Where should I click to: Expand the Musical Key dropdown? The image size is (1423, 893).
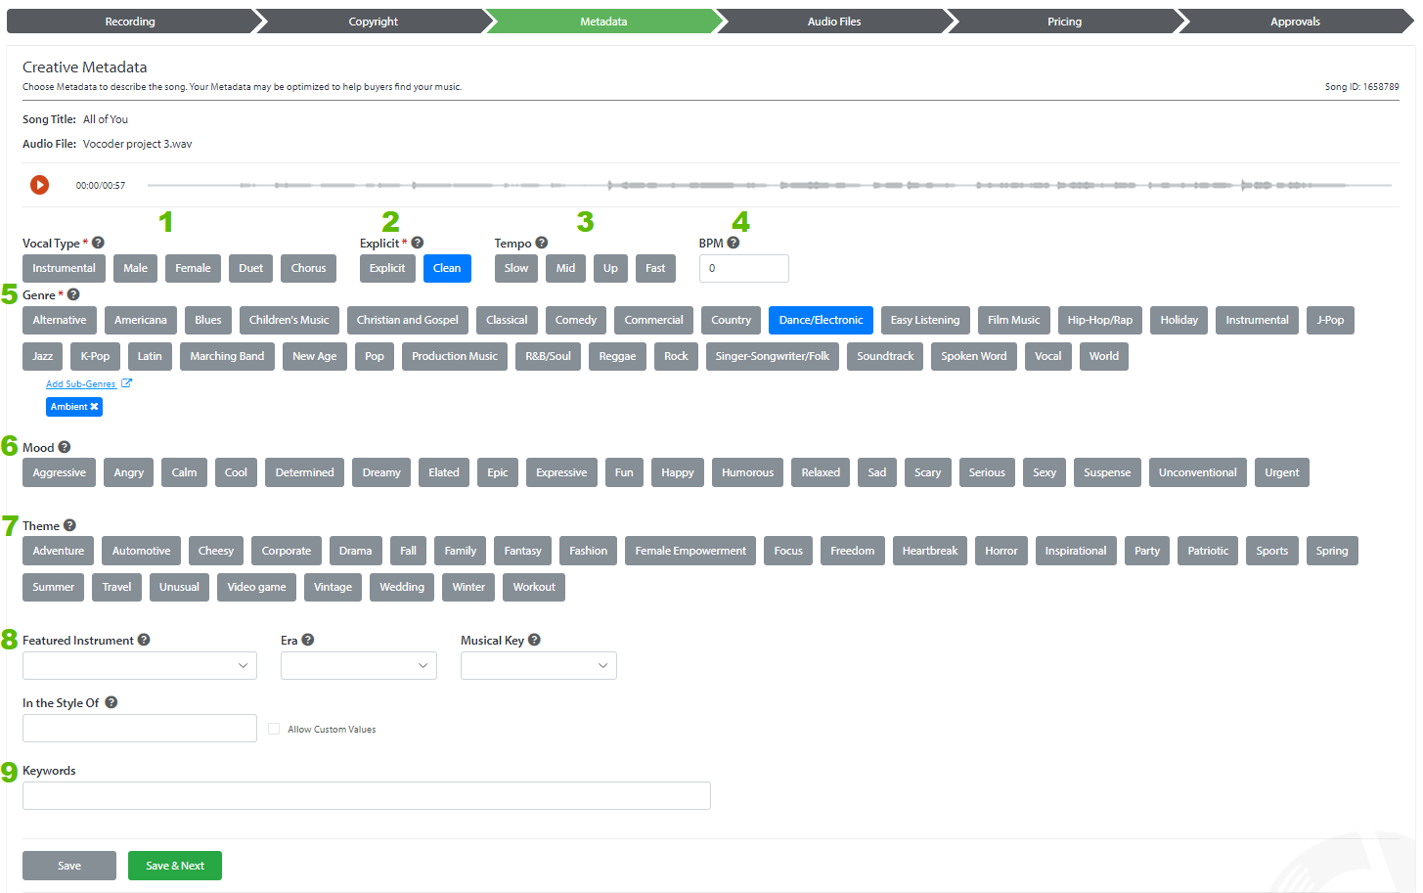(x=539, y=665)
